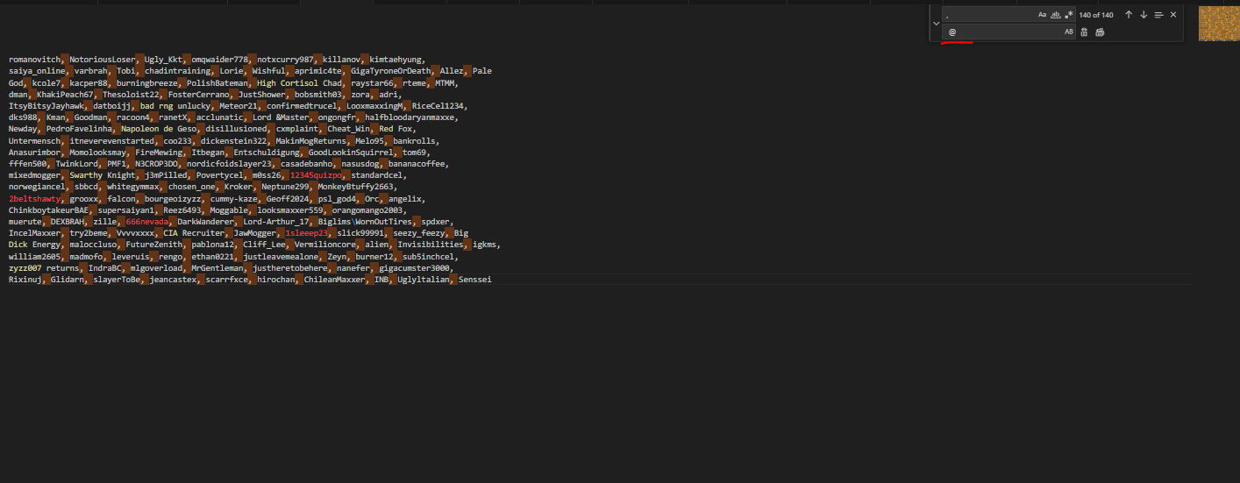Click the name 'mixedmogger'
The height and width of the screenshot is (483, 1240).
(35, 175)
